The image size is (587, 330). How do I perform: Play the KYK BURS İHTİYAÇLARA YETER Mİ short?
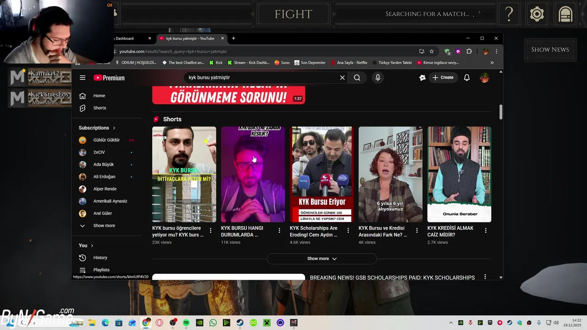pos(184,174)
